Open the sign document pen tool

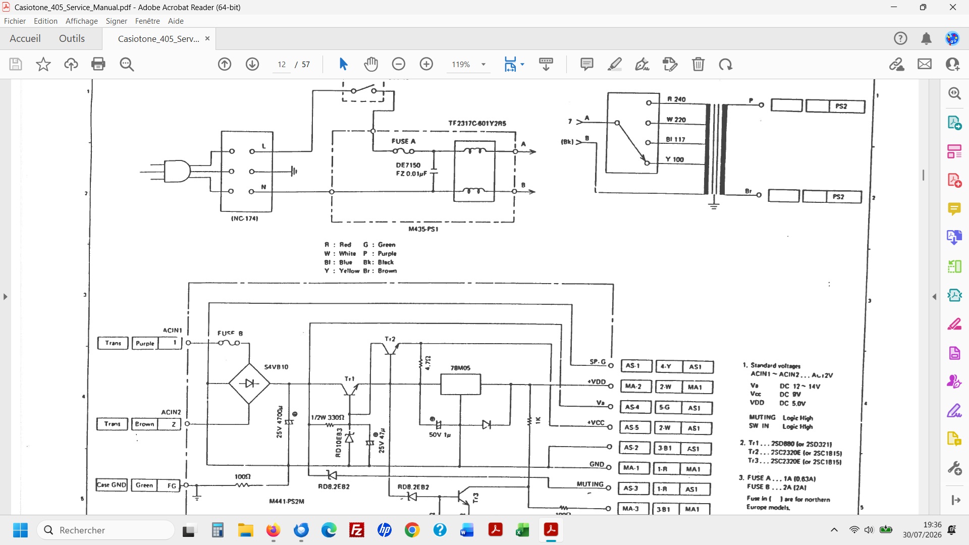pos(642,64)
